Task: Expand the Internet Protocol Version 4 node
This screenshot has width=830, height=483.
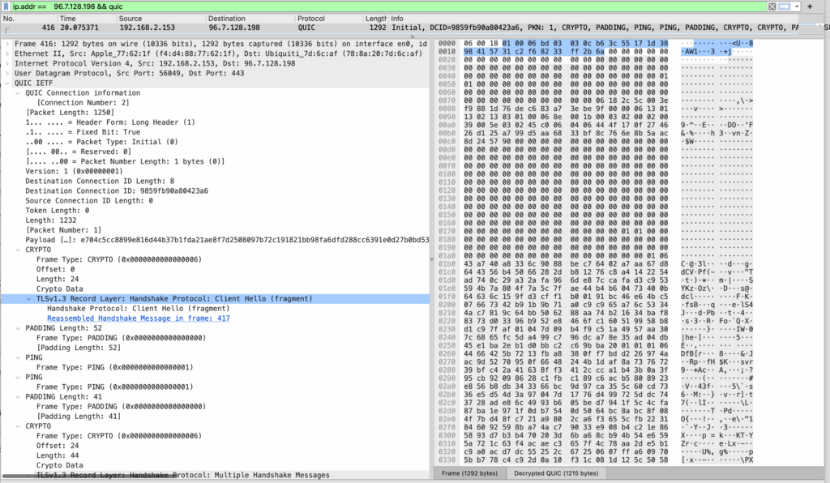Action: 6,63
